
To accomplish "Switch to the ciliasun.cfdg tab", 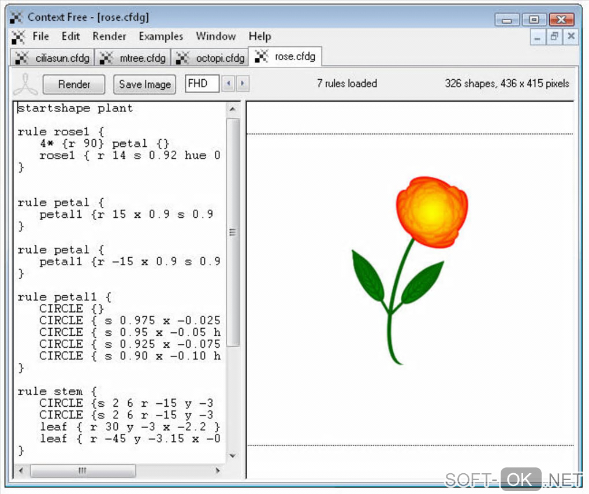I will (x=52, y=58).
